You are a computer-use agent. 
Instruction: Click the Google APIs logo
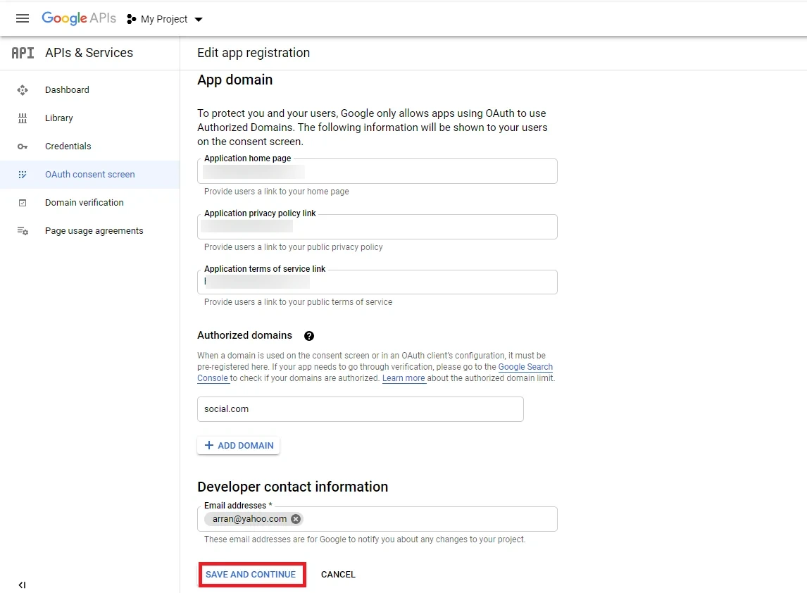pos(79,18)
